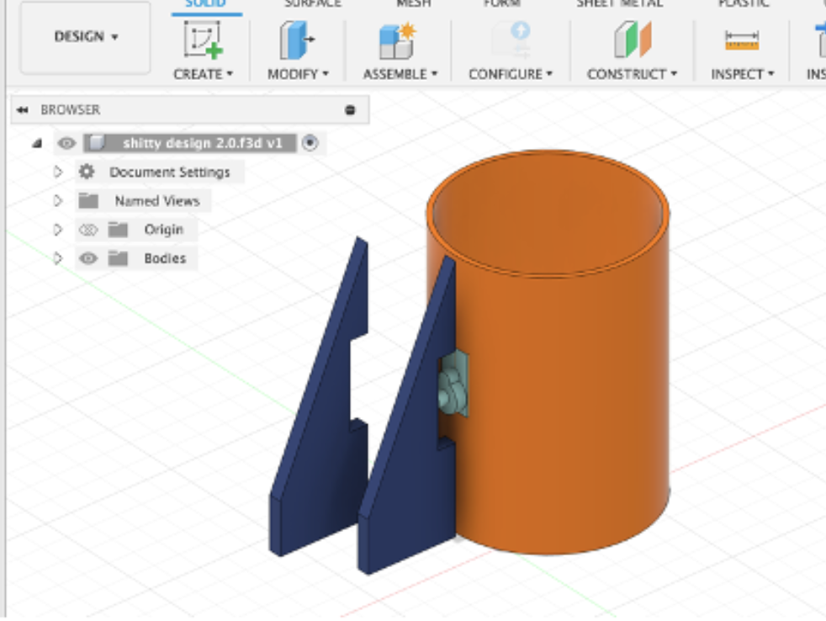
Task: Collapse the root design tree node
Action: pyautogui.click(x=37, y=143)
